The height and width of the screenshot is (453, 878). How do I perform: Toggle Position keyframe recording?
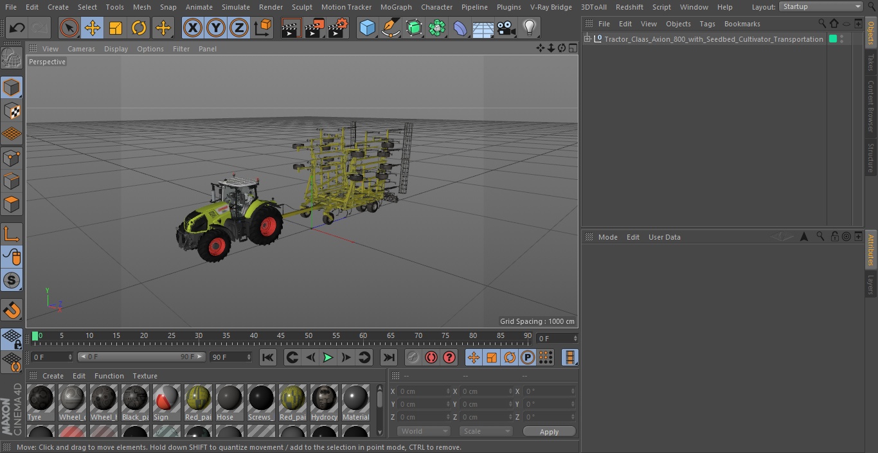click(474, 357)
